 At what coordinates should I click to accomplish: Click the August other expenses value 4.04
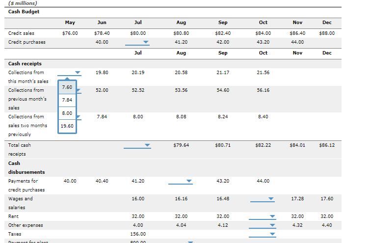[181, 225]
